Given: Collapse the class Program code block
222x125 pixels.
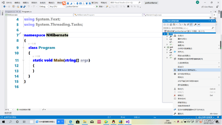Looking at the screenshot, I should tap(23, 48).
